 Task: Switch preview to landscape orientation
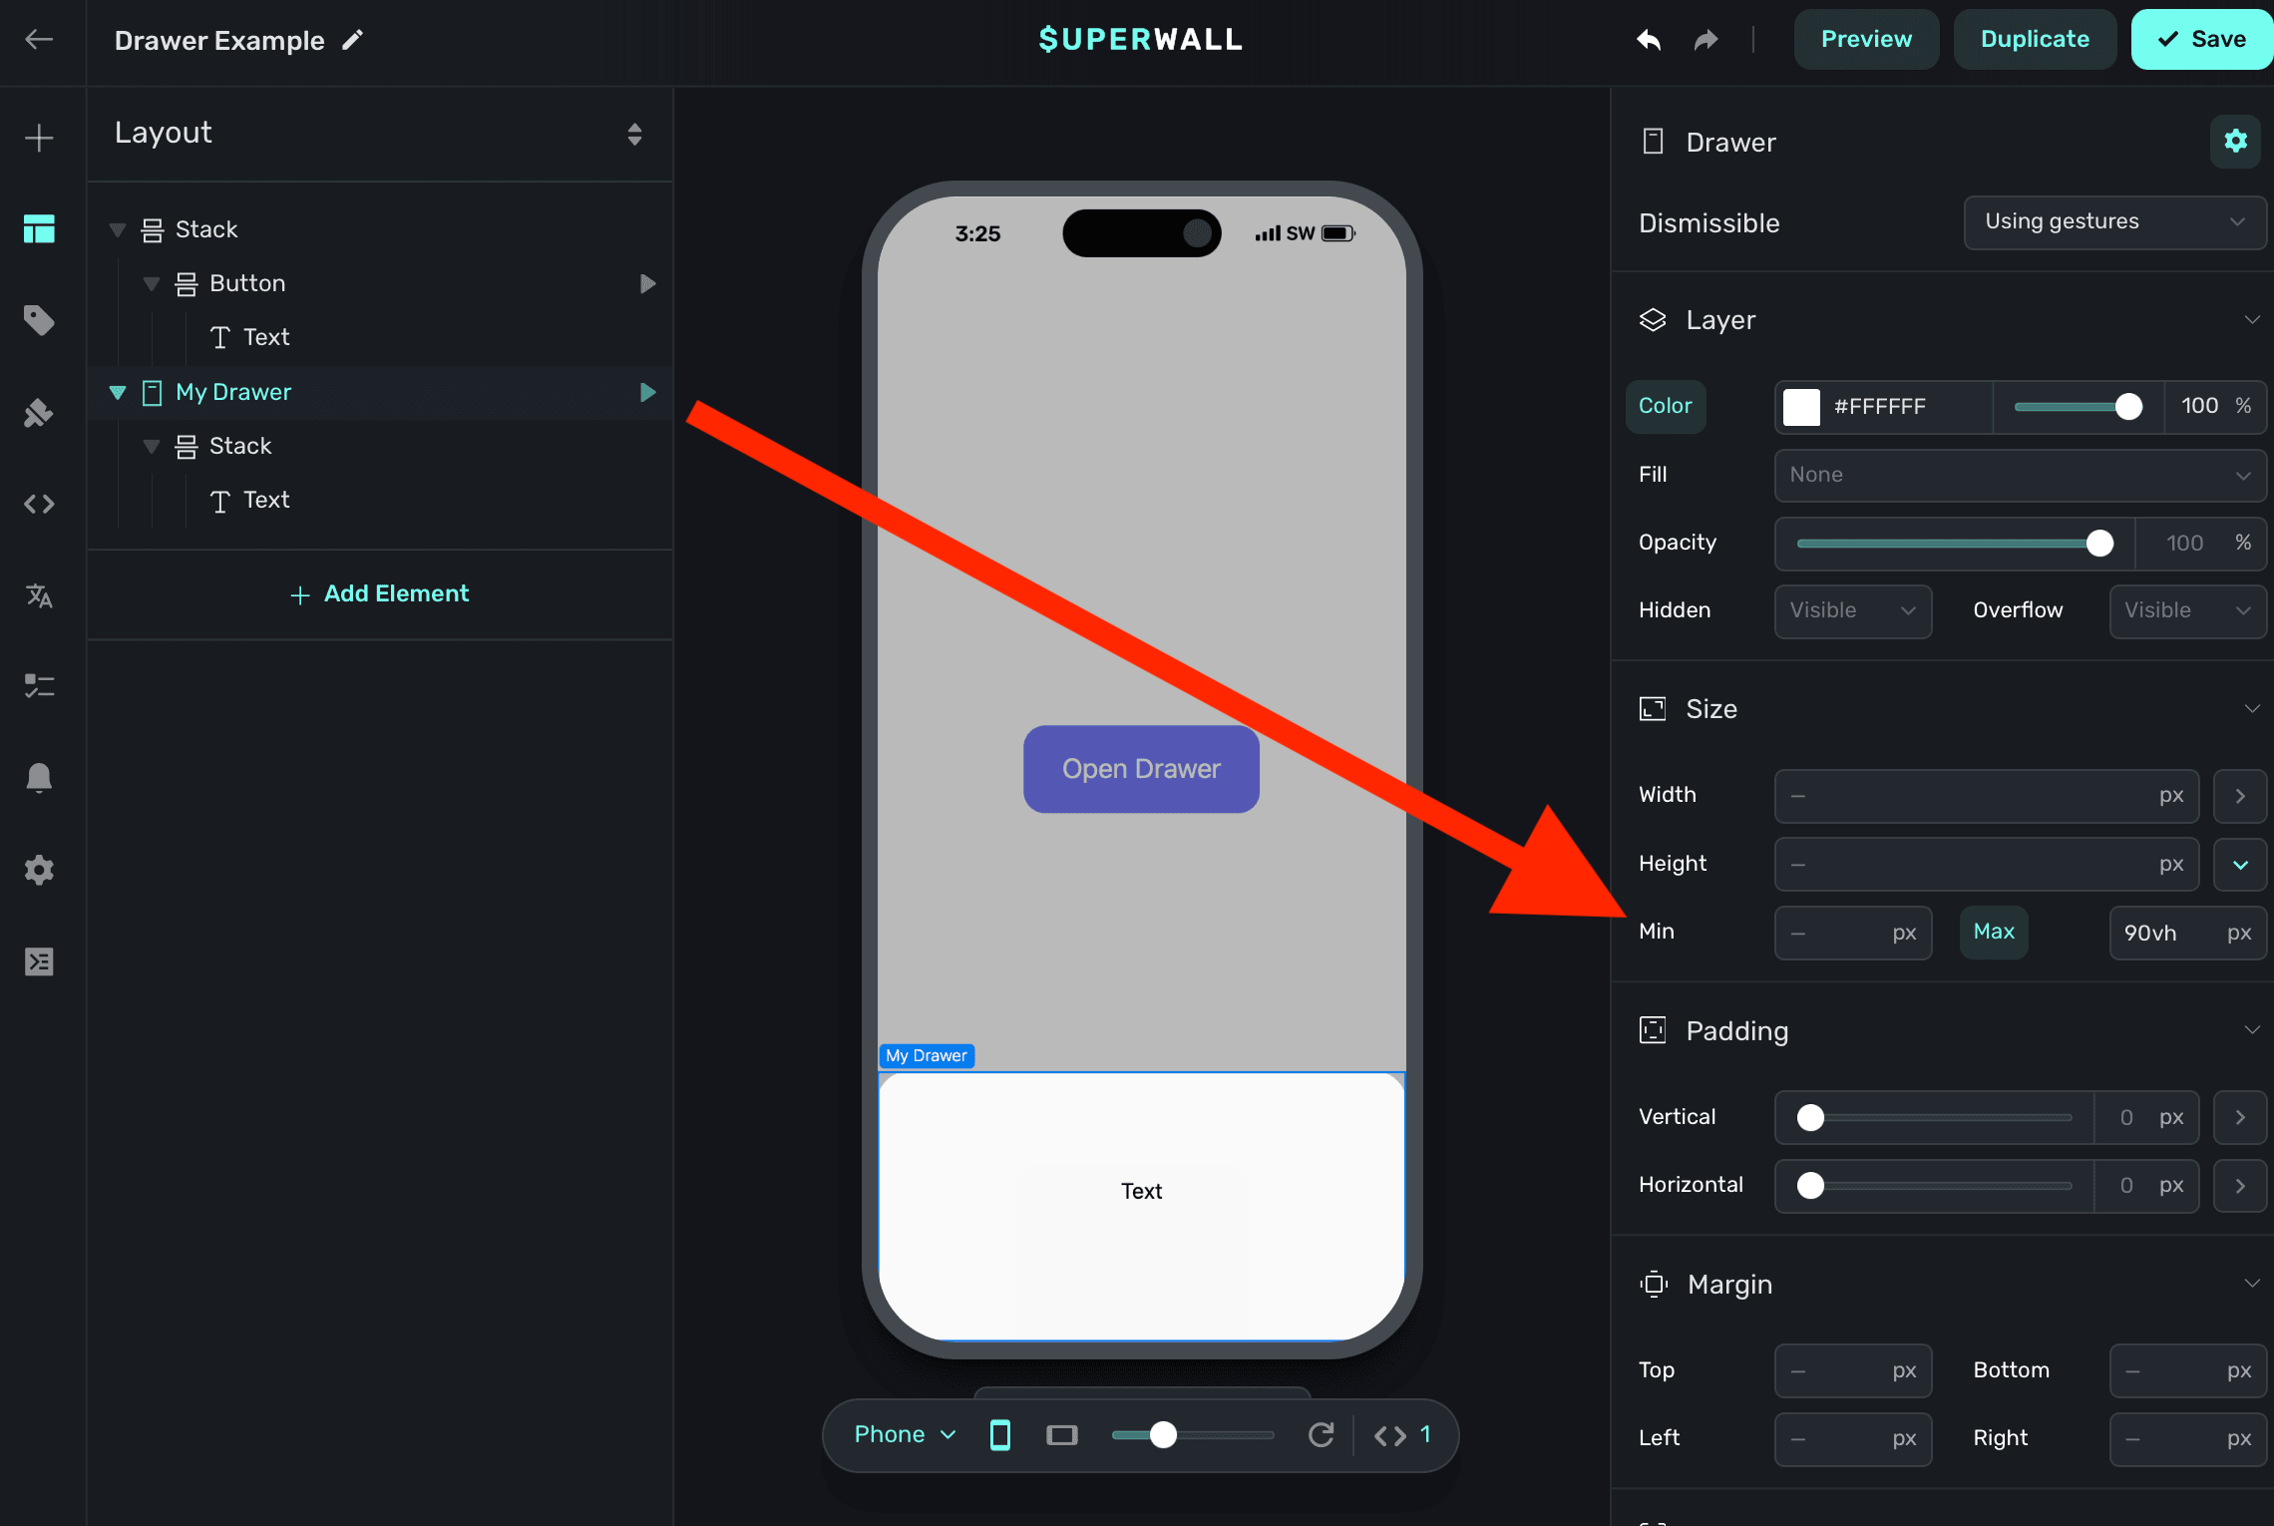[1061, 1434]
